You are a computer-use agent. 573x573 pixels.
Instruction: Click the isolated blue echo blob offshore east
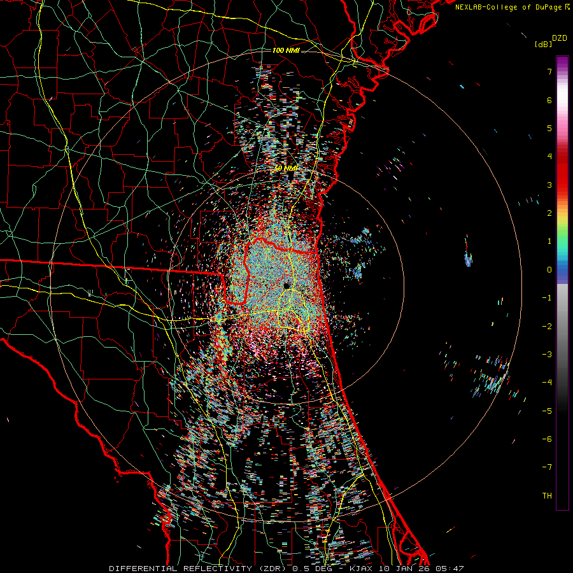468,260
